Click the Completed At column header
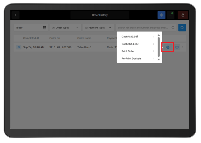 31,38
